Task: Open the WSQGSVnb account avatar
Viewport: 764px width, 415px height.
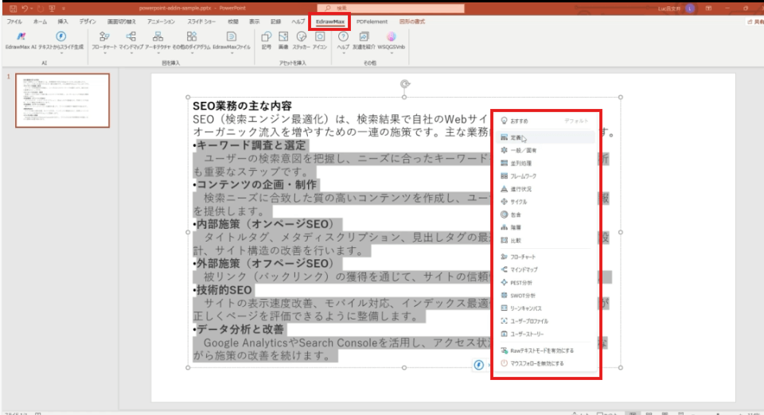Action: (x=392, y=37)
